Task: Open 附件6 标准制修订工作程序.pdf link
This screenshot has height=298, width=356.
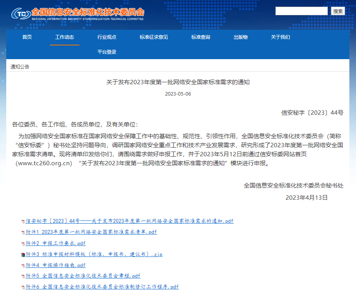Action: tap(102, 287)
